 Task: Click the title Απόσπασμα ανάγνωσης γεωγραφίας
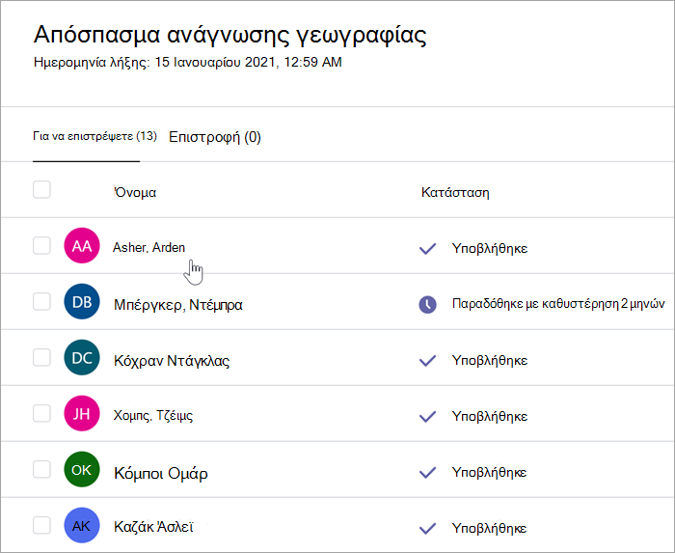tap(230, 35)
